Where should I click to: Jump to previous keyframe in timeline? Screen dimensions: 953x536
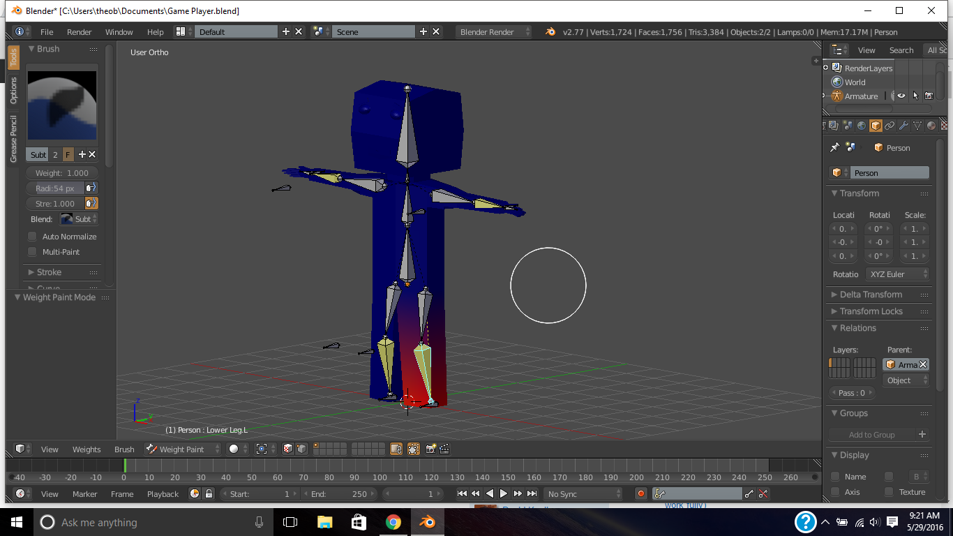(476, 493)
